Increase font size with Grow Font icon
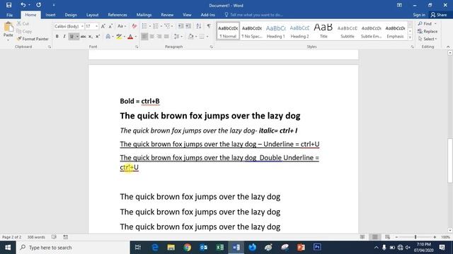This screenshot has width=453, height=254. pos(103,26)
